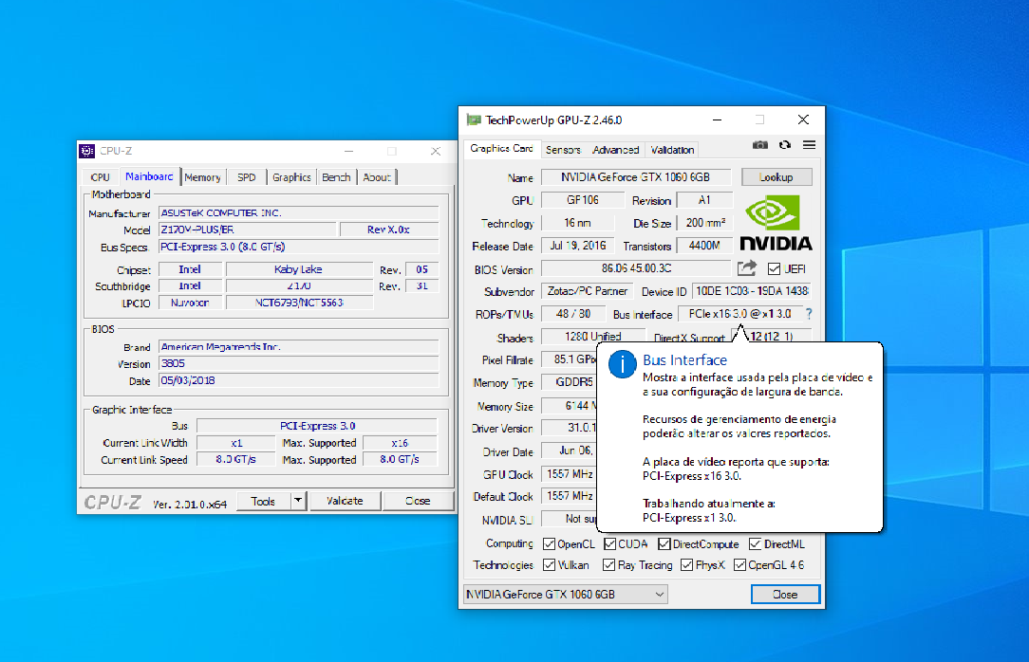Screen dimensions: 1029x662
Task: Click the BIOS Brand 'American Megatrends Inc.'
Action: [x=299, y=347]
